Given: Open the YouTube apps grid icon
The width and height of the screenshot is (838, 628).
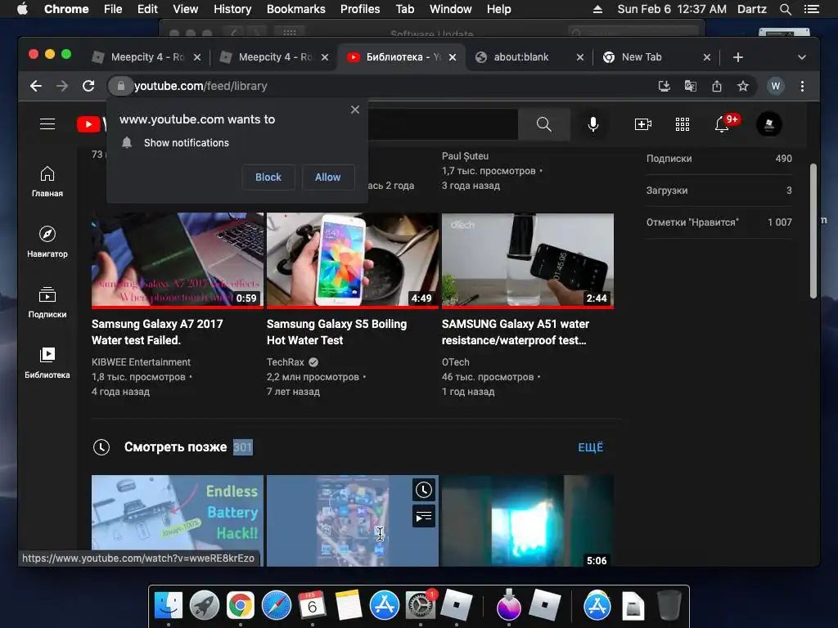Looking at the screenshot, I should pos(682,124).
